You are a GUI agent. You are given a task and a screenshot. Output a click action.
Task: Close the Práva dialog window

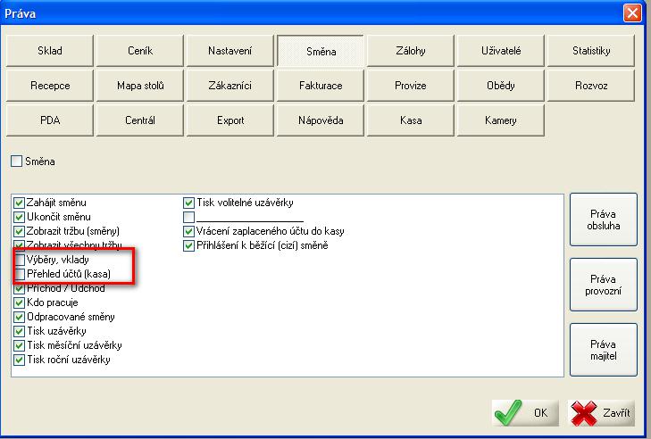pyautogui.click(x=631, y=12)
